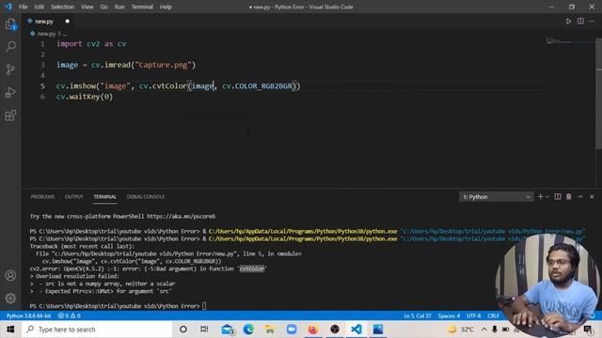The image size is (602, 338).
Task: Change indentation via Spaces: 4
Action: point(449,315)
